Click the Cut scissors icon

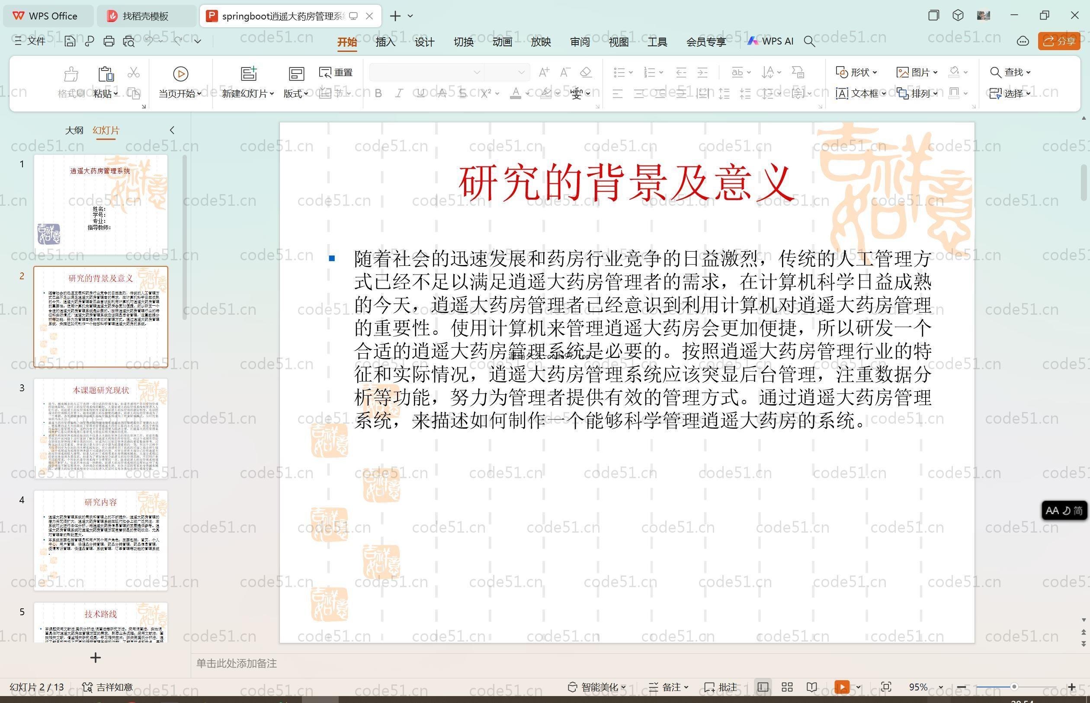(133, 72)
